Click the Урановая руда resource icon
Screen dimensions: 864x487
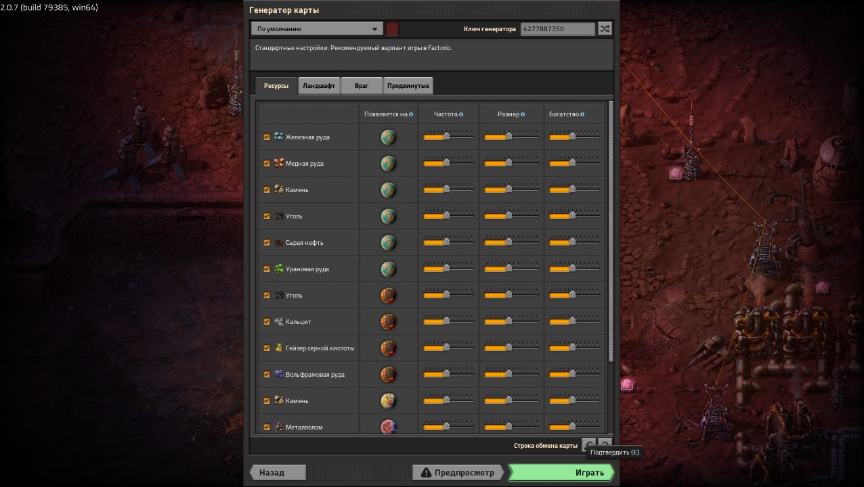(x=279, y=269)
